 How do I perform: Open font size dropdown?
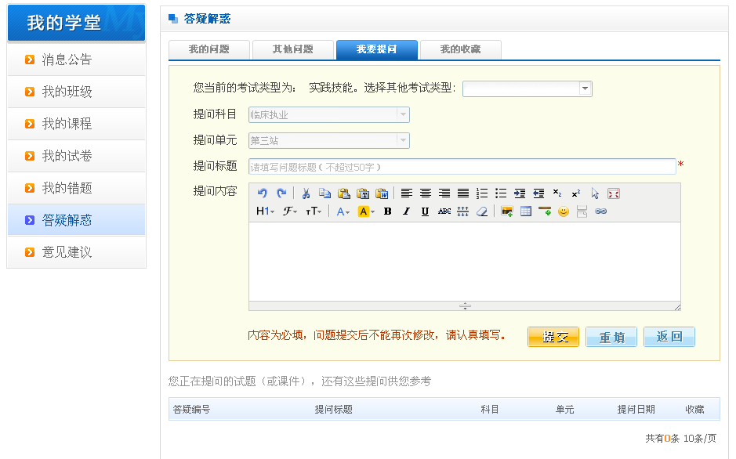[313, 211]
